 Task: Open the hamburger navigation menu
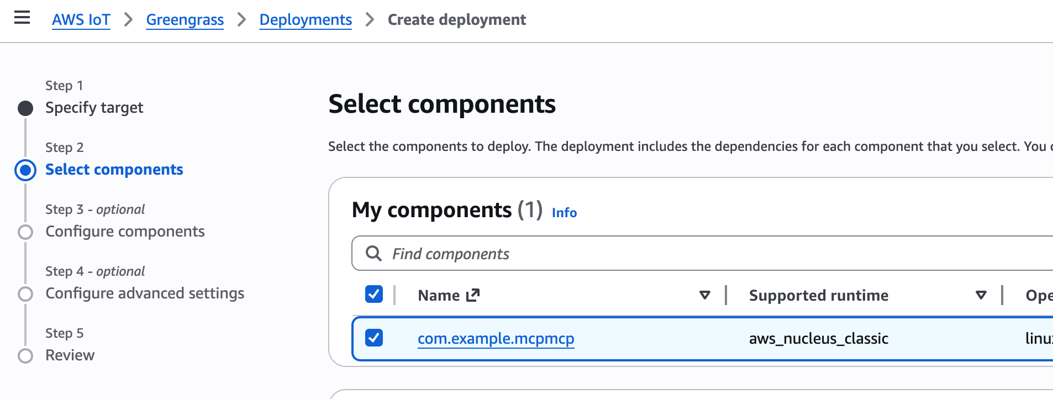(x=22, y=18)
